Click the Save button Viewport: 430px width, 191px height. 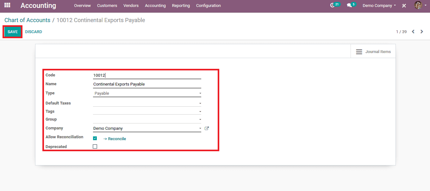(x=13, y=32)
